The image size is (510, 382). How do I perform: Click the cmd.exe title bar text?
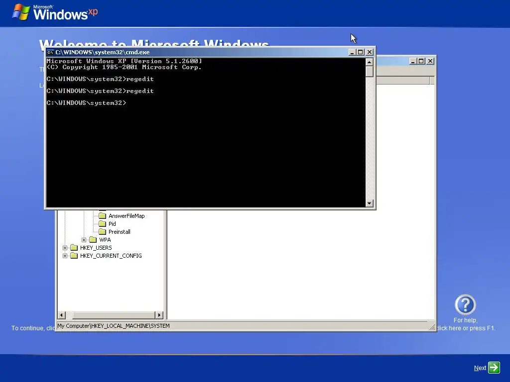103,52
